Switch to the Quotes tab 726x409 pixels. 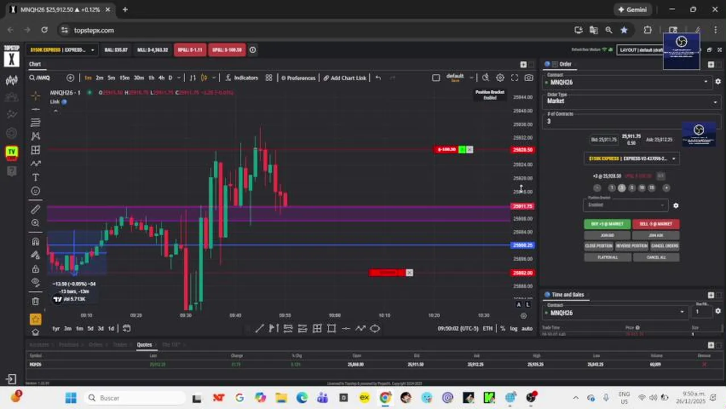pyautogui.click(x=144, y=345)
